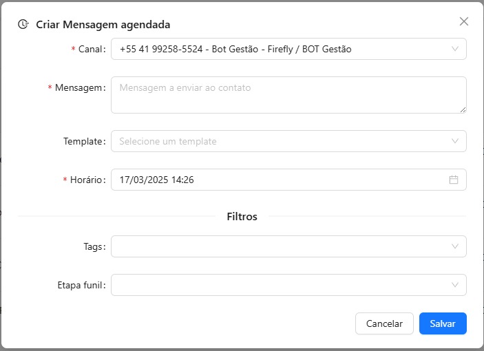Click the Etapa funil chevron arrow
This screenshot has height=351, width=484.
point(454,285)
